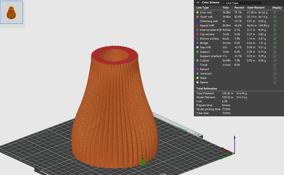The image size is (284, 175).
Task: Toggle Outer wall display checkbox
Action: pos(275,17)
